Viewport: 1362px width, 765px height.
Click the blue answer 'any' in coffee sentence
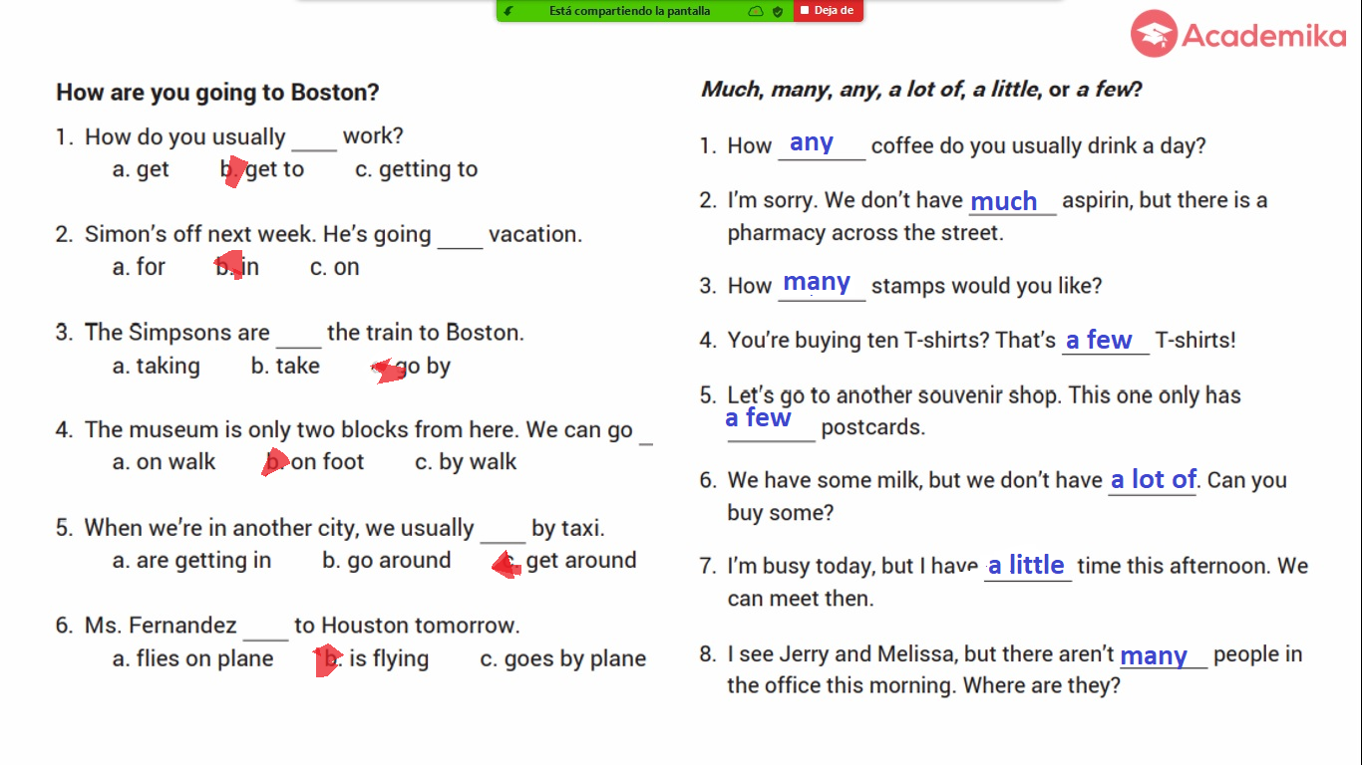coord(812,143)
